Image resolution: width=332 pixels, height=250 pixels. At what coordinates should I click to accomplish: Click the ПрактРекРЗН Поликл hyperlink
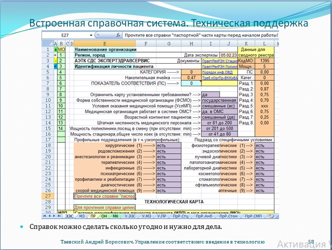(x=220, y=67)
